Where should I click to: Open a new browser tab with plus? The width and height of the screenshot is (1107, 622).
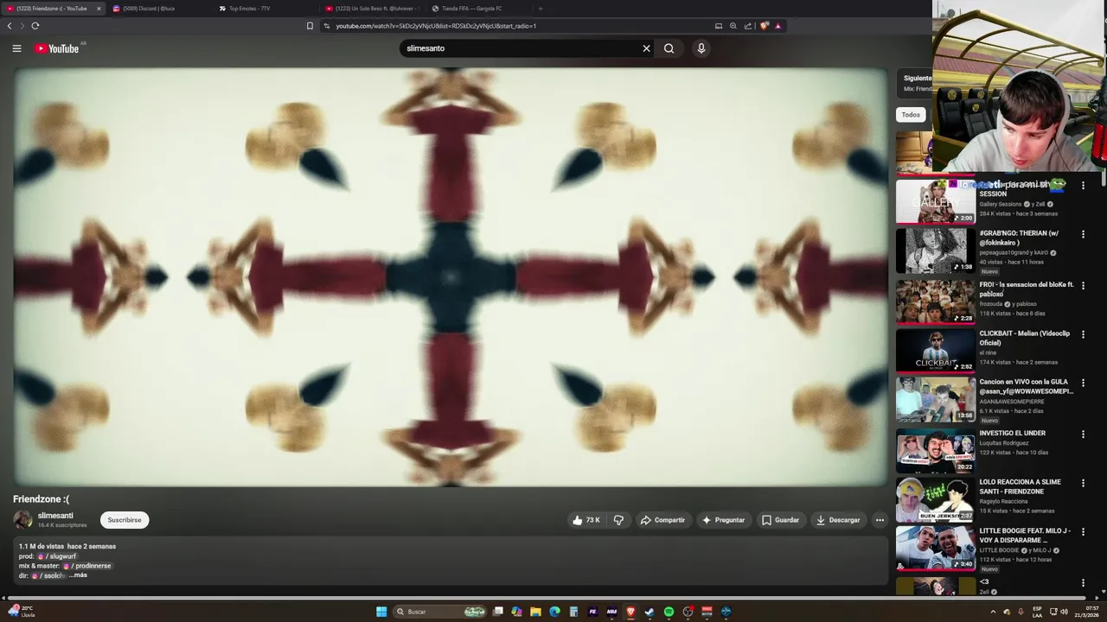(541, 9)
